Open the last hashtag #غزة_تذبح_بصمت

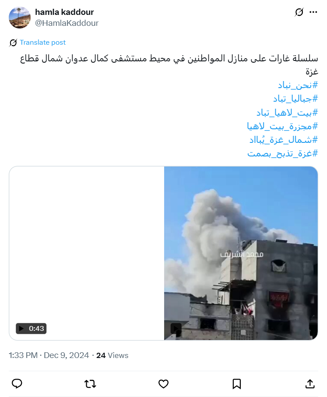[x=282, y=153]
